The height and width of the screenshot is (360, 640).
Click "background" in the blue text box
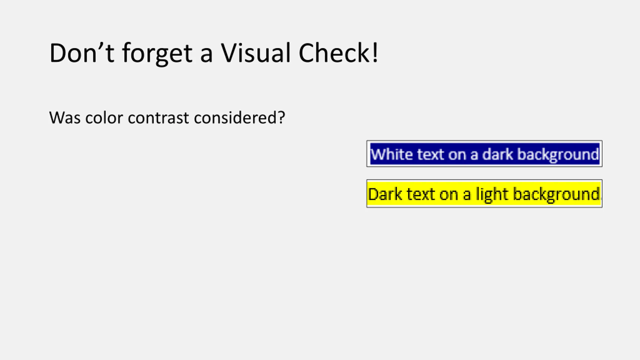558,155
